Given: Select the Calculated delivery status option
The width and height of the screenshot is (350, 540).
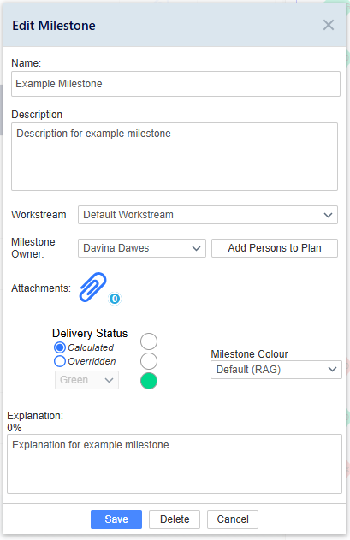Looking at the screenshot, I should point(60,347).
